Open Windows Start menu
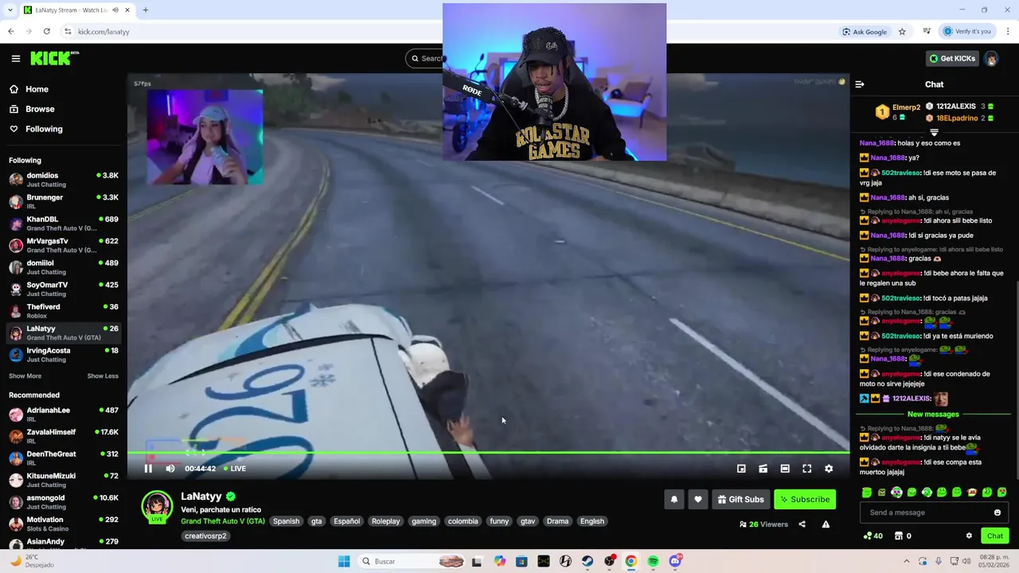The image size is (1019, 573). (x=344, y=561)
